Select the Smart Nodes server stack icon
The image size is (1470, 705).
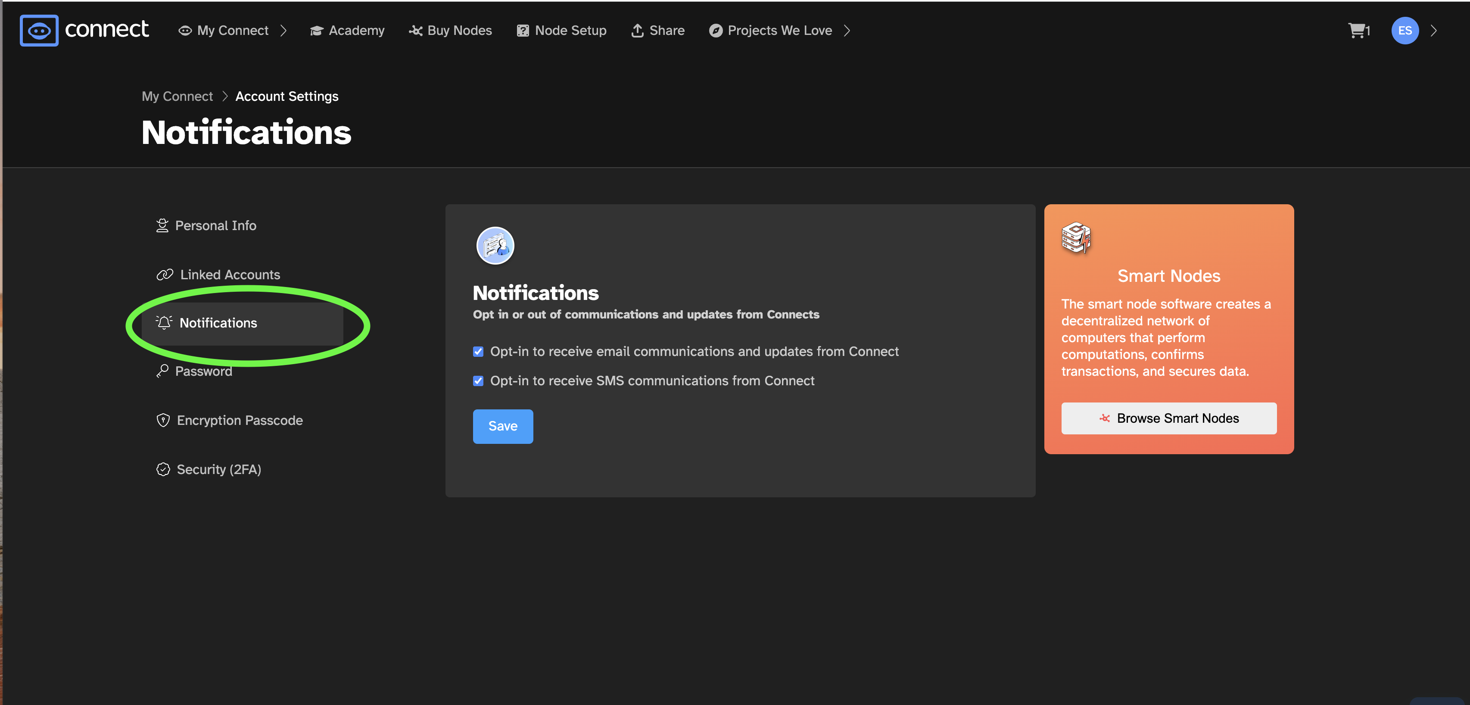pyautogui.click(x=1076, y=237)
